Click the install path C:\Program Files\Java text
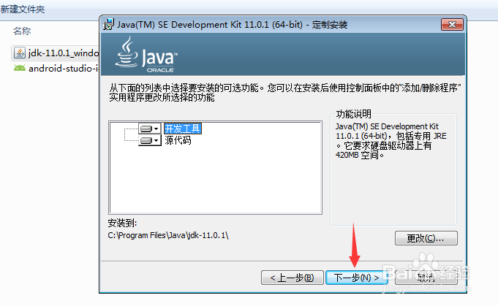This screenshot has height=306, width=498. [x=168, y=235]
